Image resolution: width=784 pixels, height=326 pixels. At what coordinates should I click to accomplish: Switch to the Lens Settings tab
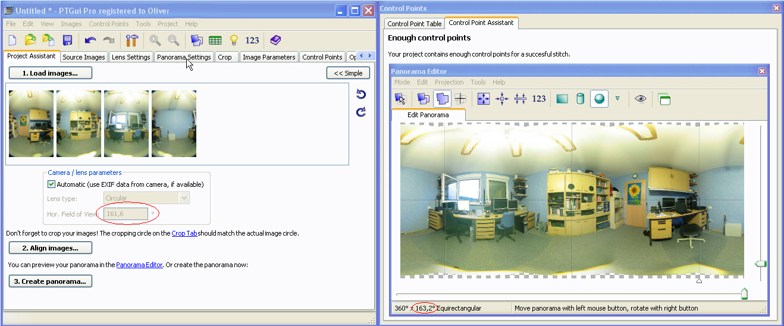pyautogui.click(x=131, y=57)
